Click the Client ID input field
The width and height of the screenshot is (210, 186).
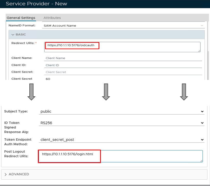(x=123, y=65)
